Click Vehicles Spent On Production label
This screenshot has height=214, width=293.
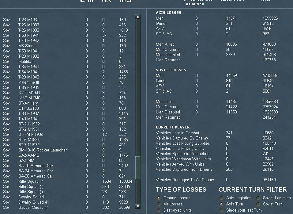(182, 154)
